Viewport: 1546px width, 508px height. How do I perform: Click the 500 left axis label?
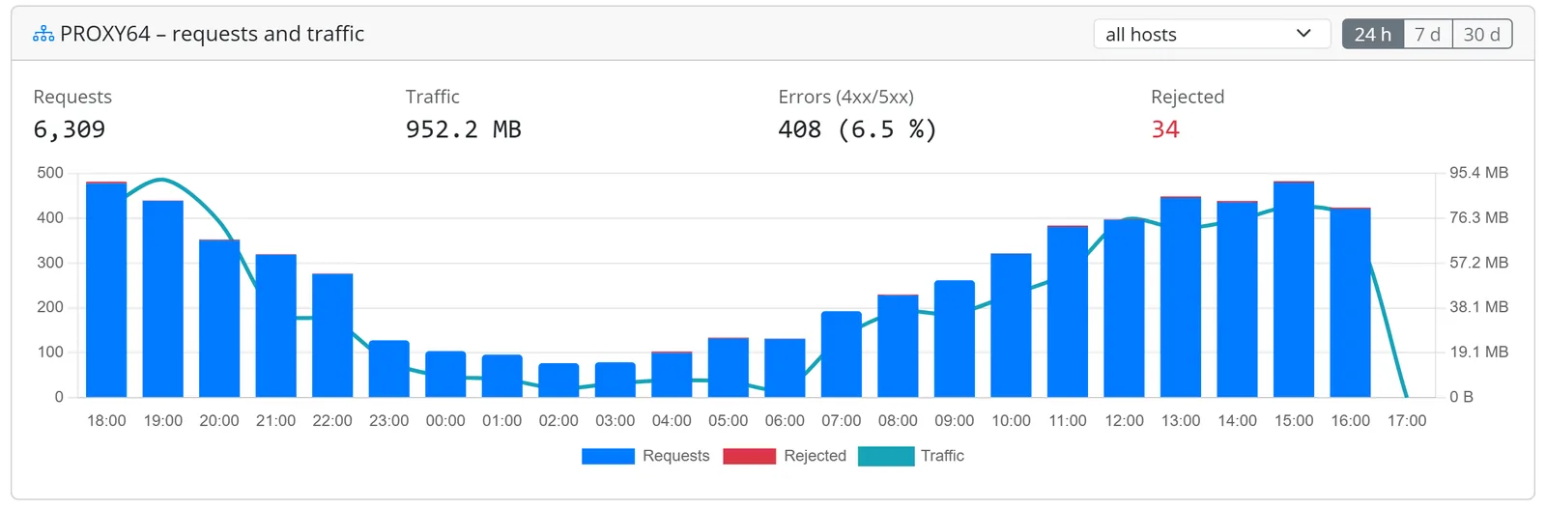[x=50, y=173]
